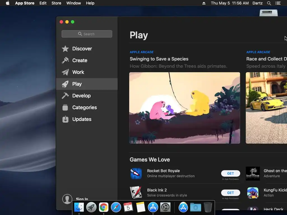Open the App Store menu
The height and width of the screenshot is (215, 287).
point(25,3)
